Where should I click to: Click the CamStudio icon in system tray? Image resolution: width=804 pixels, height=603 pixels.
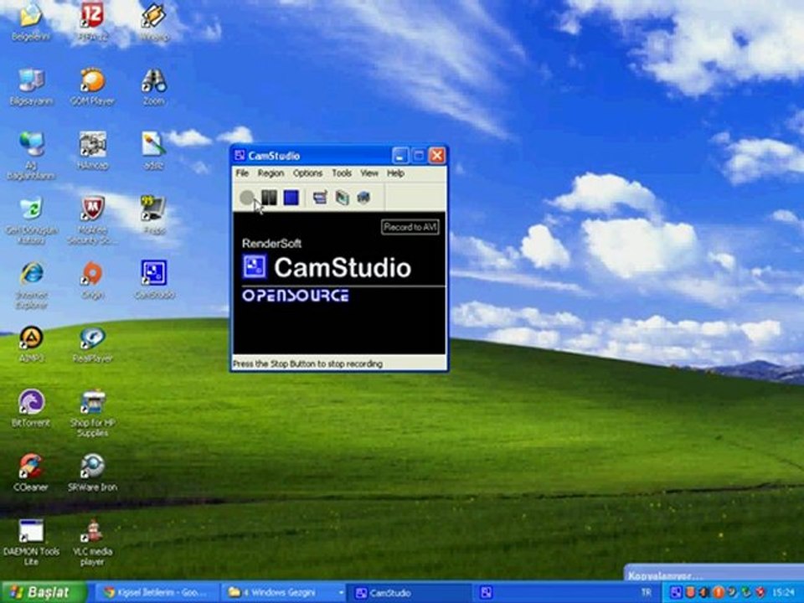676,593
